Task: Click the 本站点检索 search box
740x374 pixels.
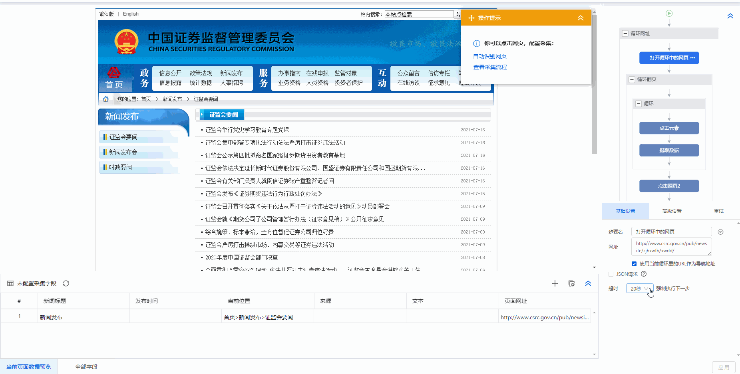Action: point(419,14)
